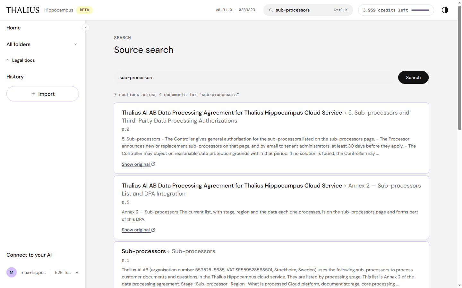Viewport: 462px width, 288px height.
Task: Click the Import button
Action: click(x=43, y=94)
